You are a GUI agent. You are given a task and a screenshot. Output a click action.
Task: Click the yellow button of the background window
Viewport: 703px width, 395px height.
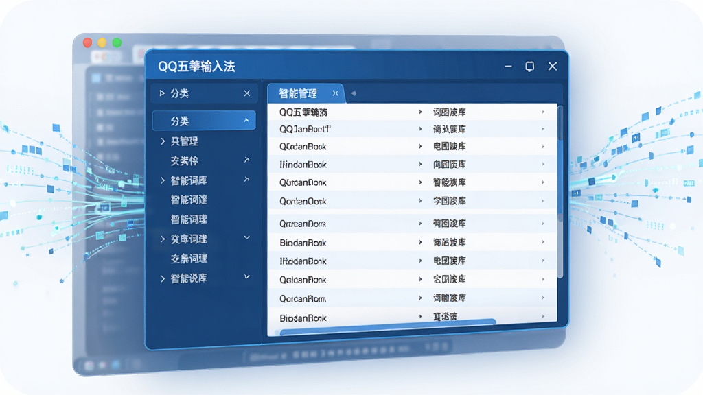[102, 43]
